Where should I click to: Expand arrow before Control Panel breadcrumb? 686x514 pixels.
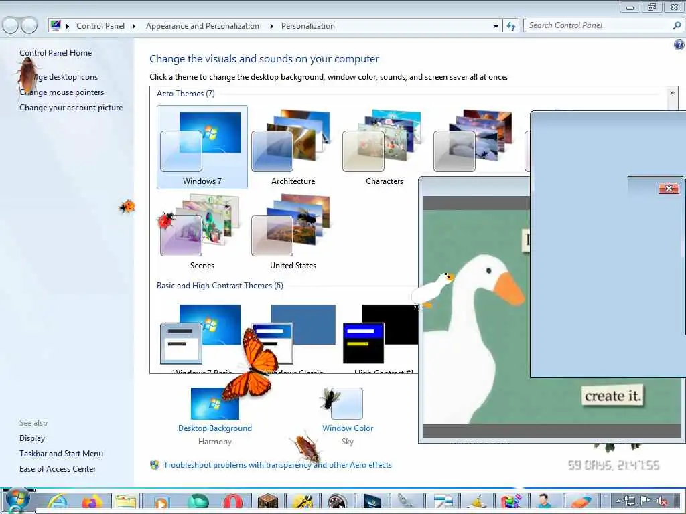pos(68,26)
